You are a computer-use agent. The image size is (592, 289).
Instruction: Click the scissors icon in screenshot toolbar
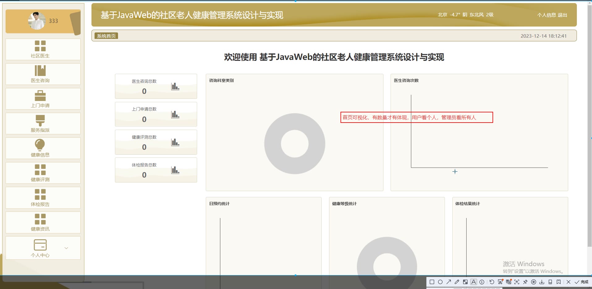pos(500,282)
